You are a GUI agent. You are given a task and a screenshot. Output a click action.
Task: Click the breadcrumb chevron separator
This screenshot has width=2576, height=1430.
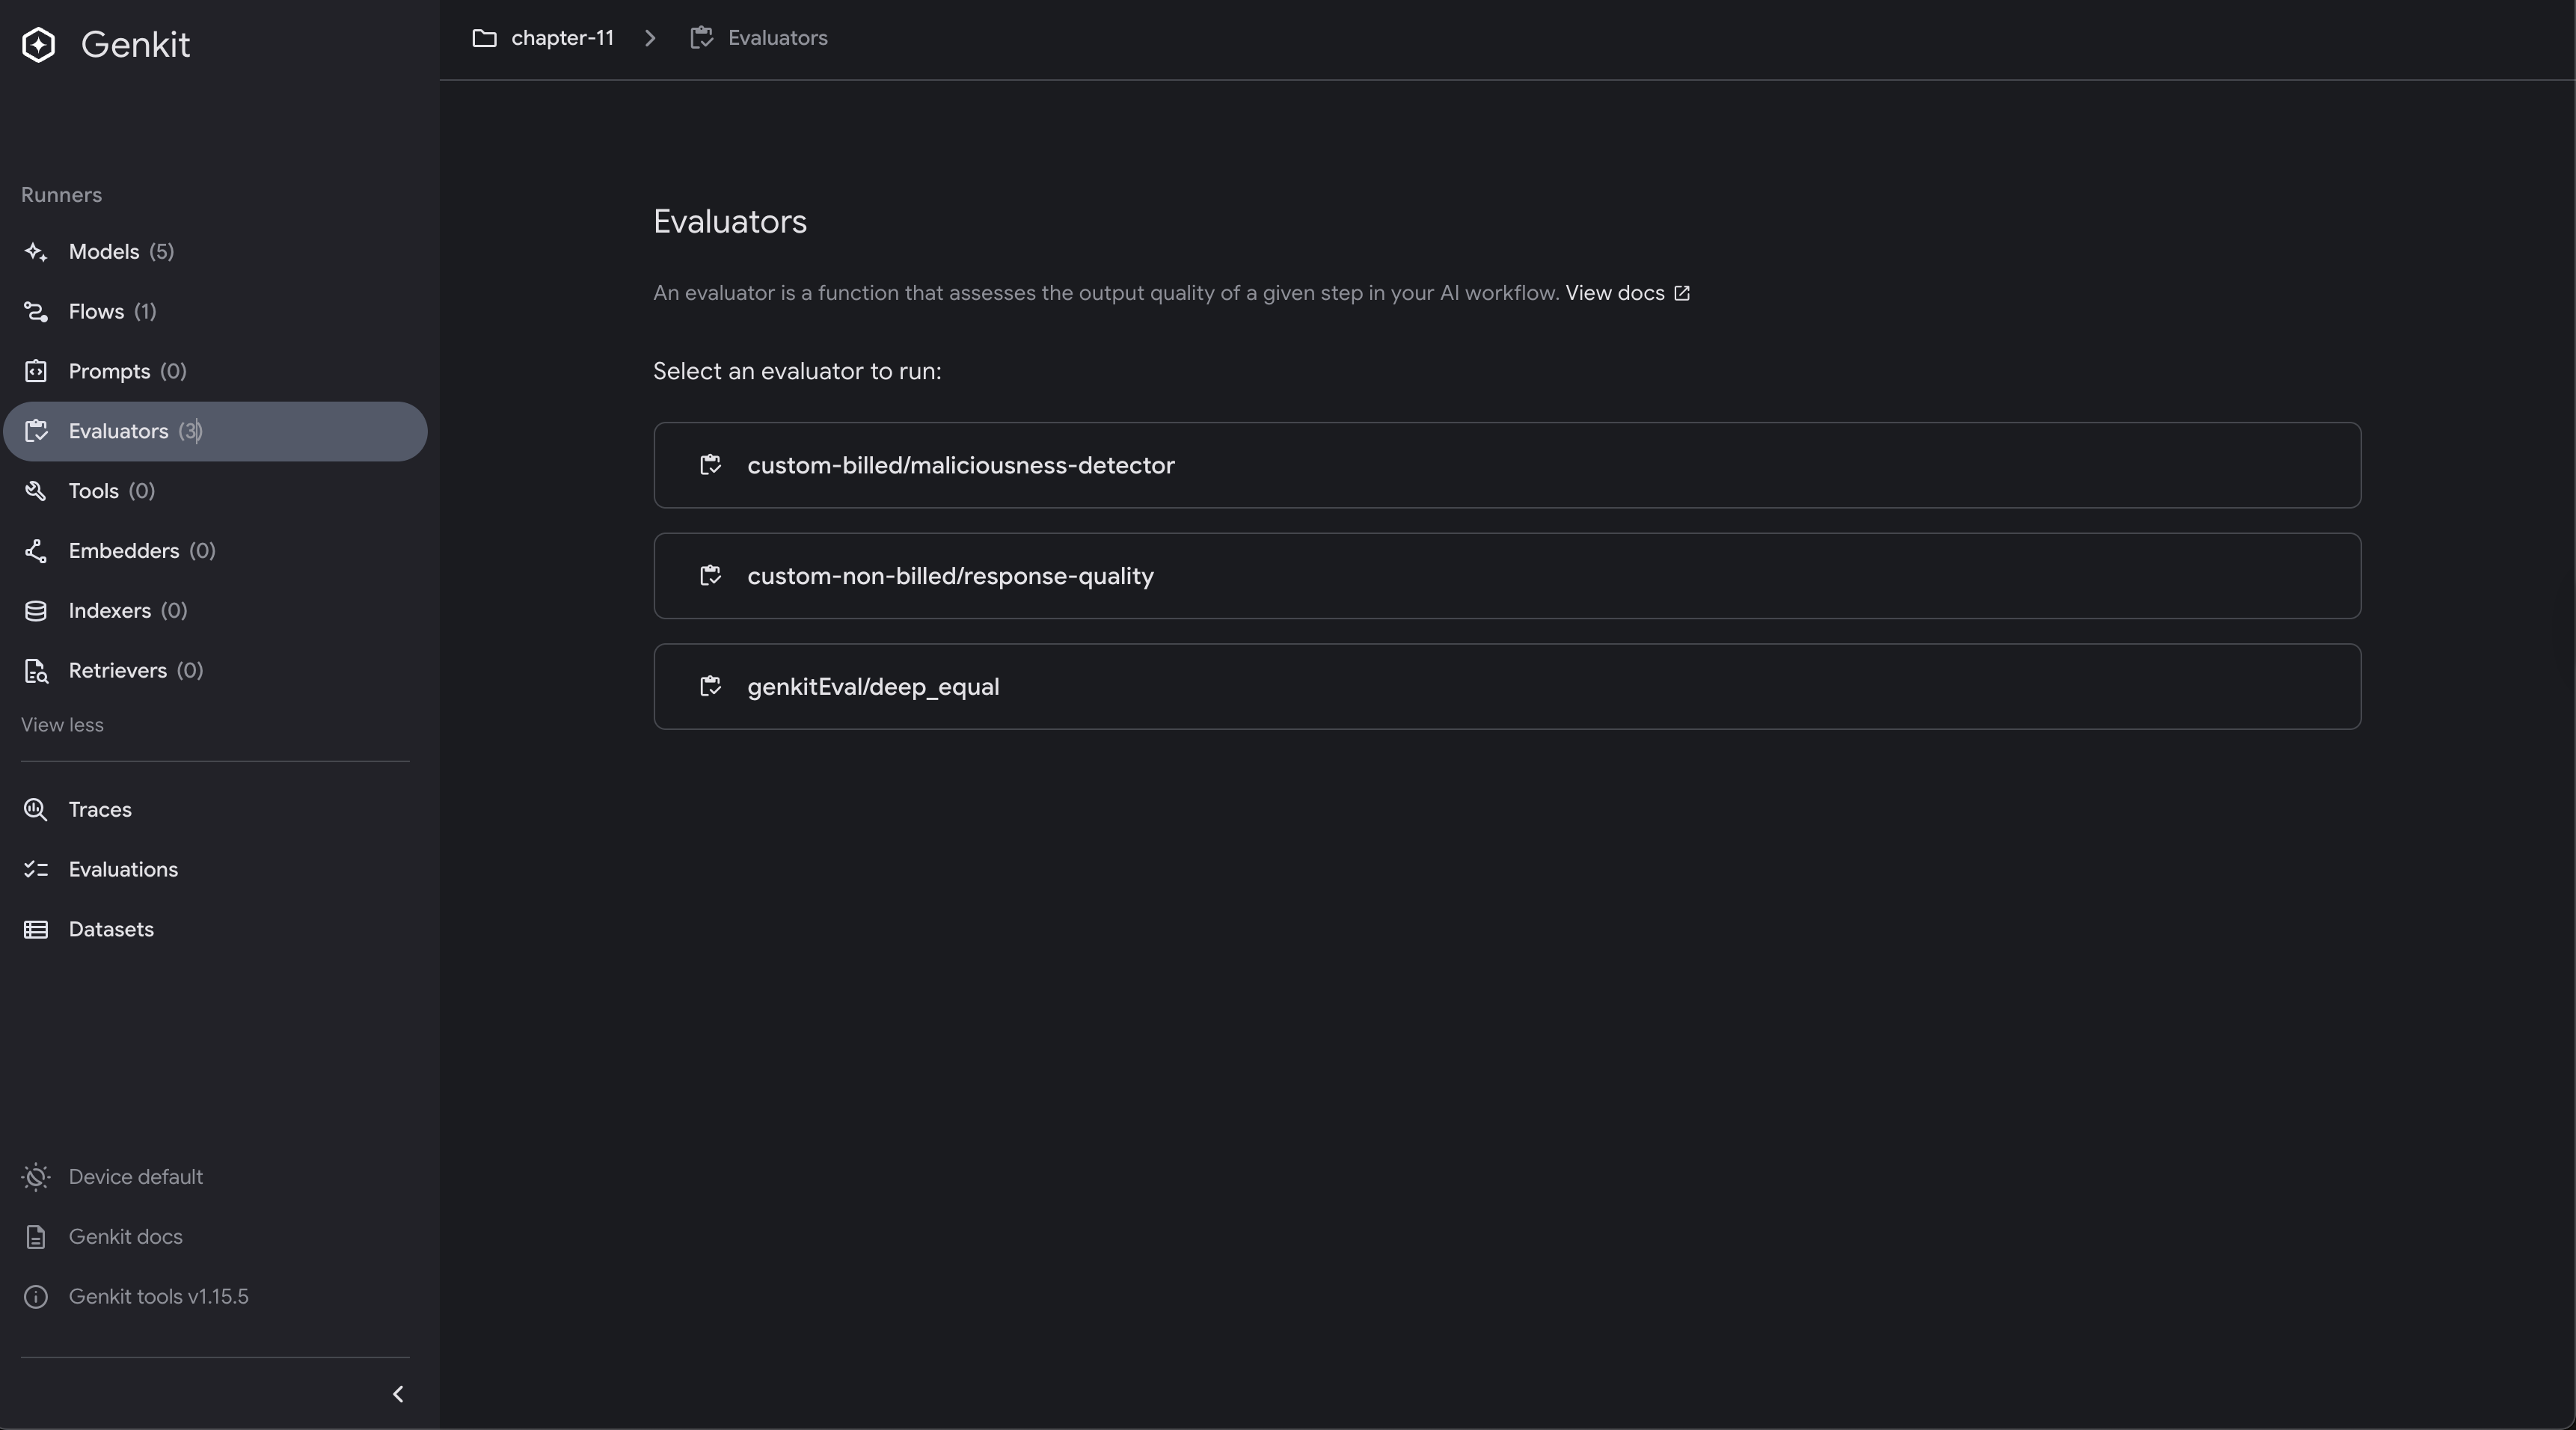point(651,38)
